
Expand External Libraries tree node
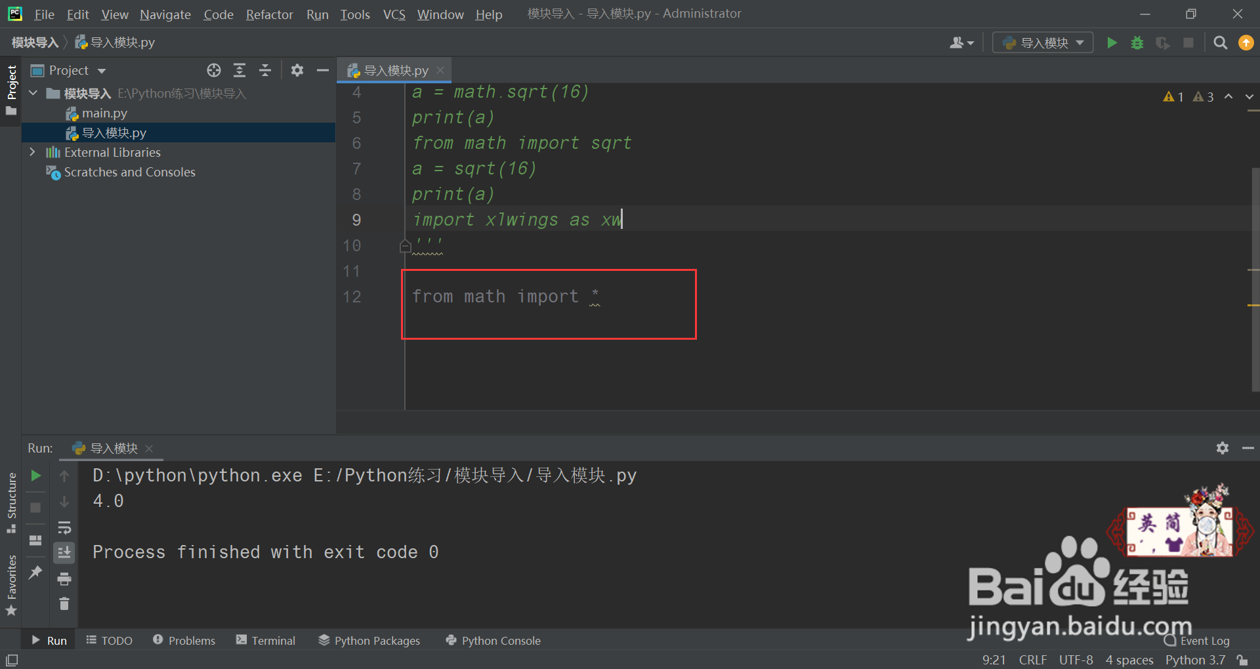tap(32, 152)
